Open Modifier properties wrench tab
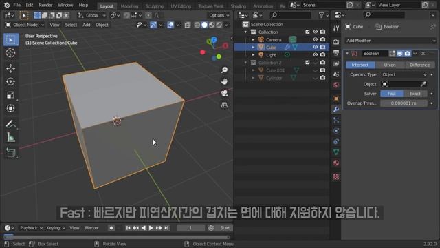This screenshot has height=248, width=440. click(x=336, y=110)
